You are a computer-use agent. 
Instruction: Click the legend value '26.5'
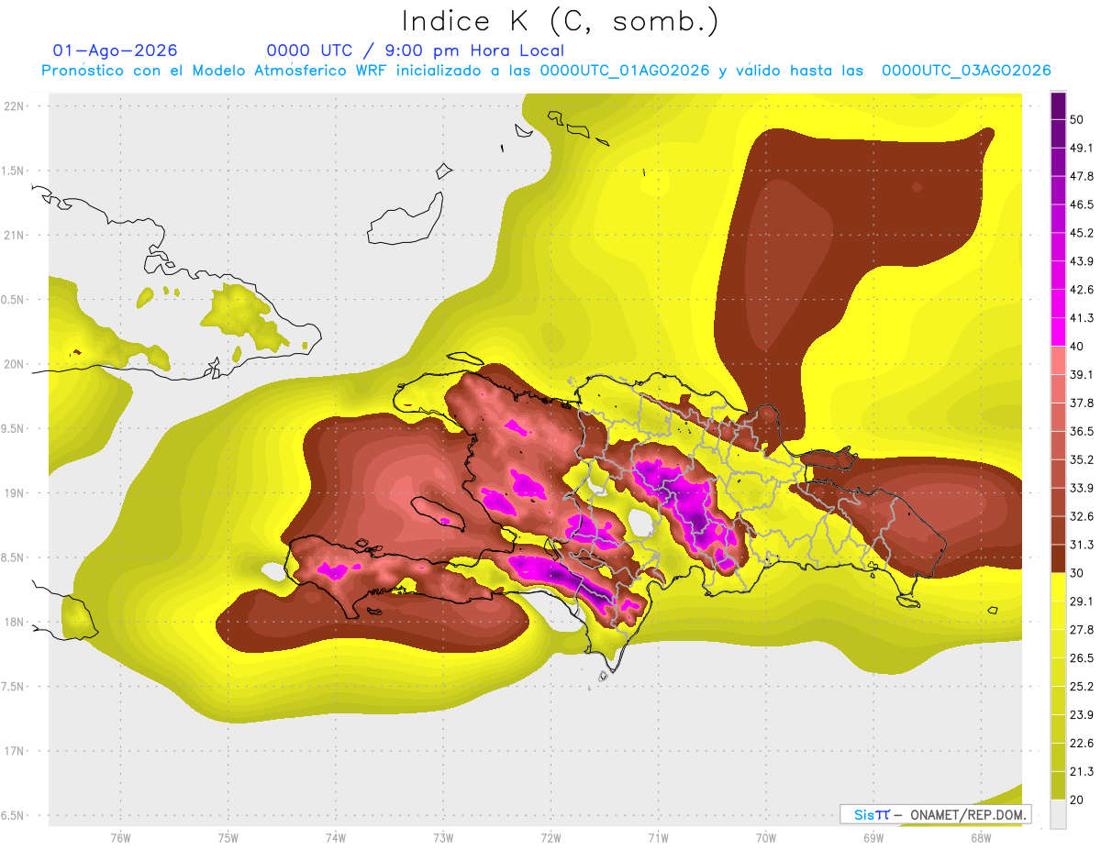1082,658
